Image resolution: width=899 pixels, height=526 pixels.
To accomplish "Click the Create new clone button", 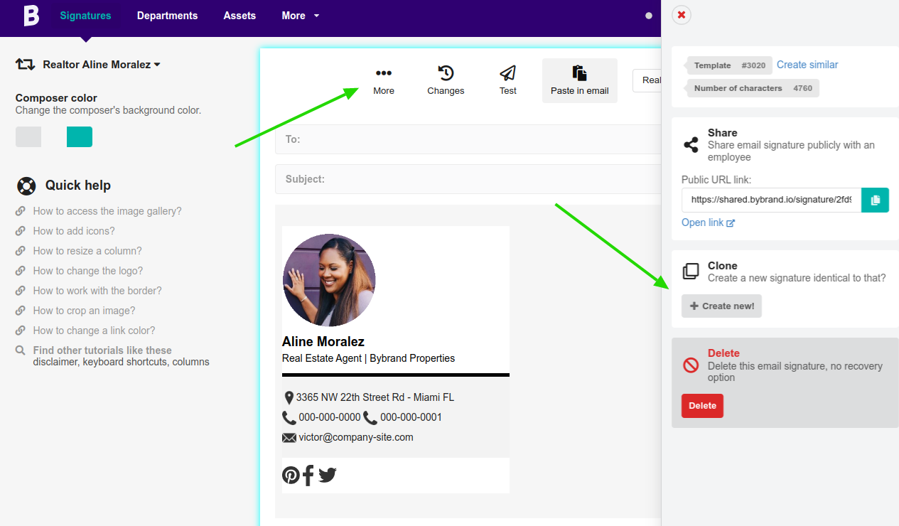I will click(721, 306).
